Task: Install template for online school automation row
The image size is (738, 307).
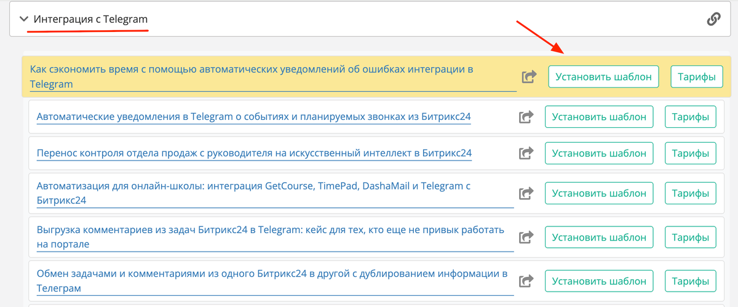Action: (600, 193)
